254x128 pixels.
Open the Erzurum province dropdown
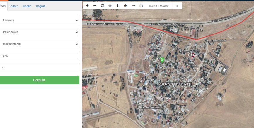pyautogui.click(x=40, y=20)
